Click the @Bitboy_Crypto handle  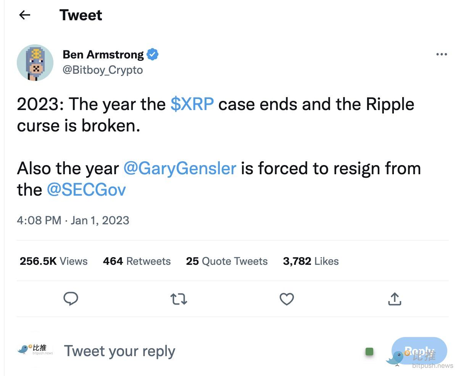(x=103, y=70)
